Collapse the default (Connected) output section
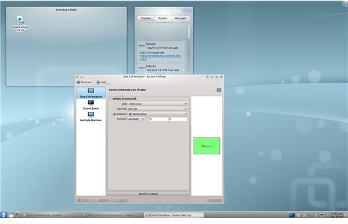 tap(110, 99)
